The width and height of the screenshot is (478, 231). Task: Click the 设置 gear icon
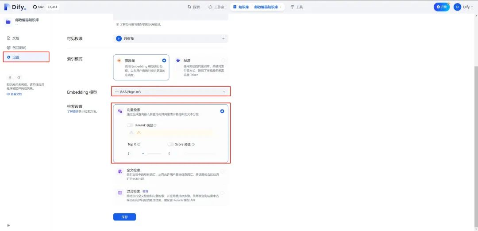pyautogui.click(x=8, y=57)
